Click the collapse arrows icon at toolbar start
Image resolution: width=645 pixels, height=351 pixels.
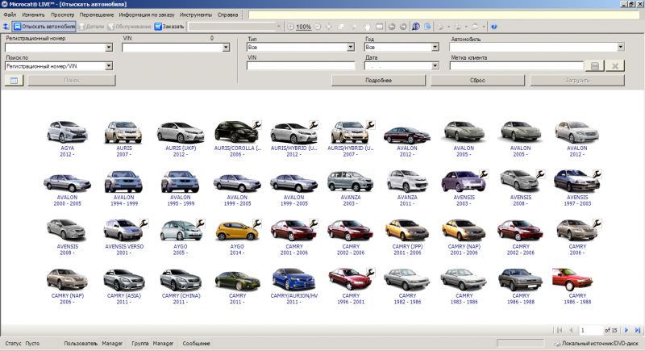[x=6, y=27]
